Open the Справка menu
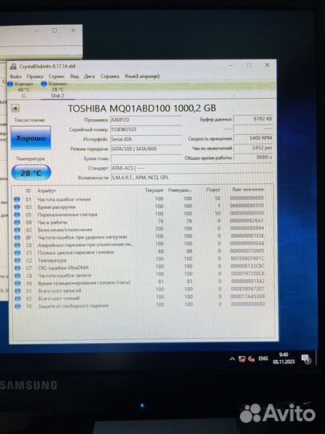325x434 pixels. [110, 76]
